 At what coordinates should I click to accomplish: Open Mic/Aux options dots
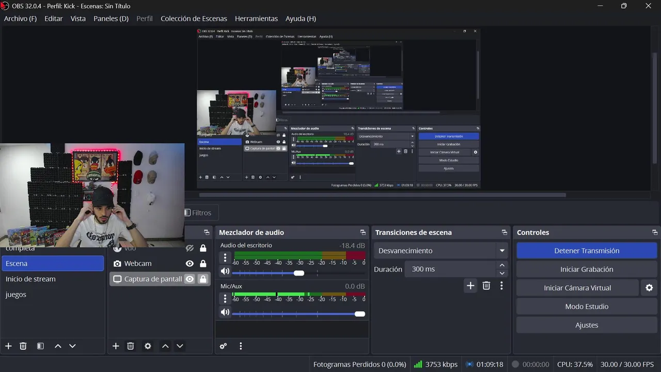pos(225,298)
